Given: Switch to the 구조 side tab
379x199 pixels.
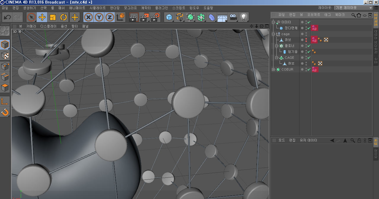Looking at the screenshot, I should pos(376,61).
